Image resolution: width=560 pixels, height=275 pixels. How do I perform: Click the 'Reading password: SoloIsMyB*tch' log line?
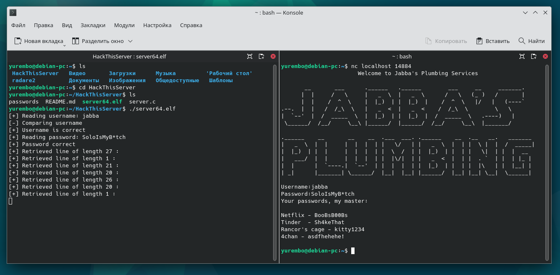click(x=67, y=137)
